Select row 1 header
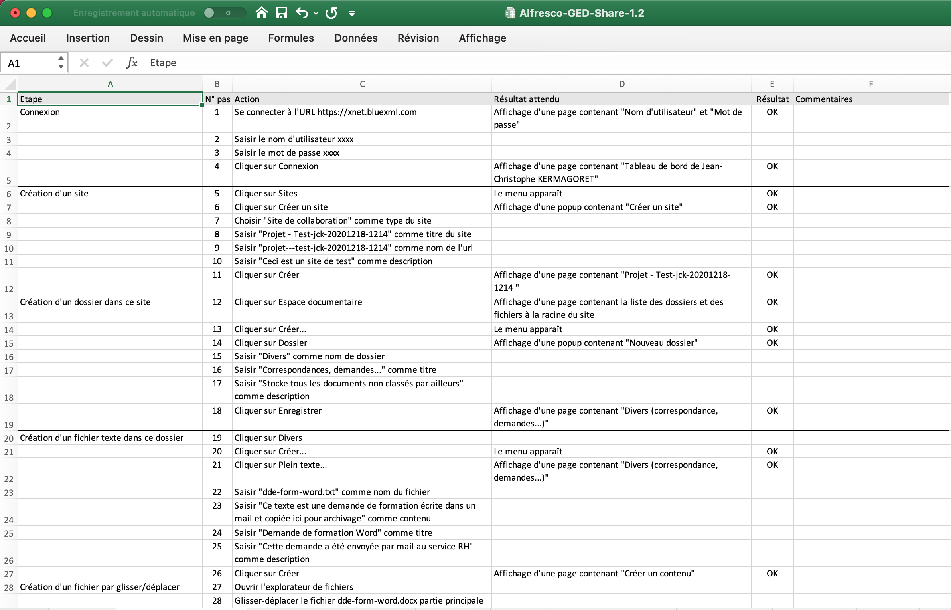The width and height of the screenshot is (951, 610). click(9, 99)
